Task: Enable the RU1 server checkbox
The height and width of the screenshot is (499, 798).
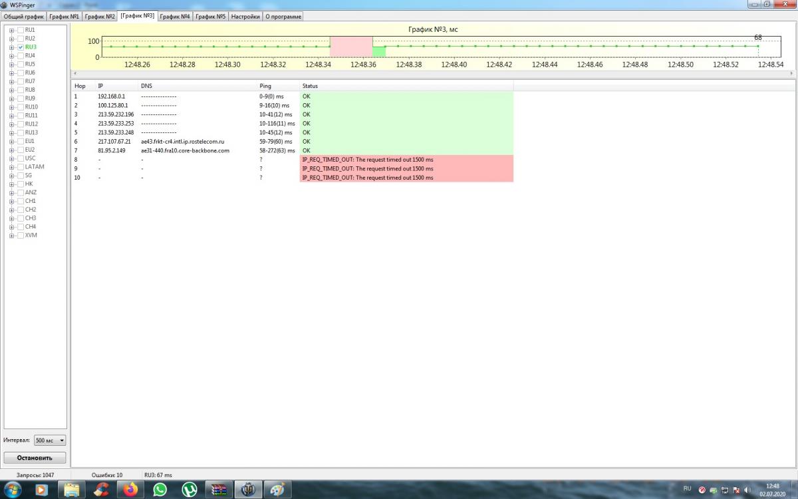Action: 21,30
